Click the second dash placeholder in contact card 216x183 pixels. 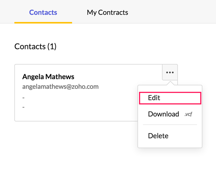24,107
